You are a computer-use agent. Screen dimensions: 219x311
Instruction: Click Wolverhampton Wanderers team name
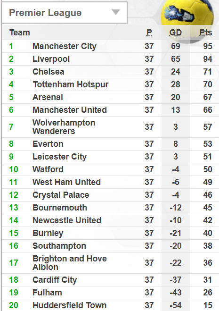coord(64,127)
